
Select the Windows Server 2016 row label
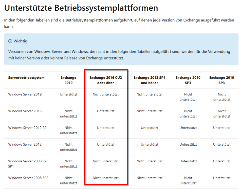25,111
